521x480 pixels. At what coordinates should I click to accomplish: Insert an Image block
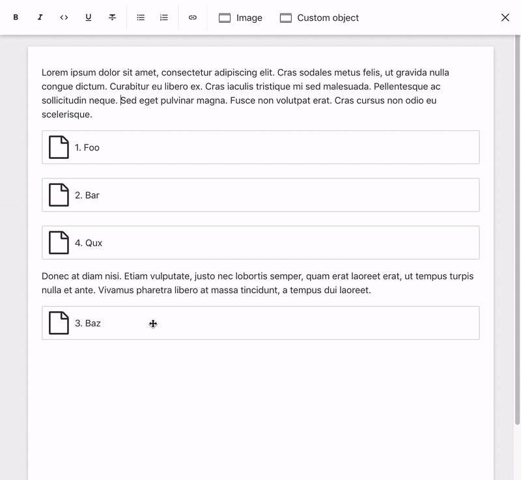(240, 18)
